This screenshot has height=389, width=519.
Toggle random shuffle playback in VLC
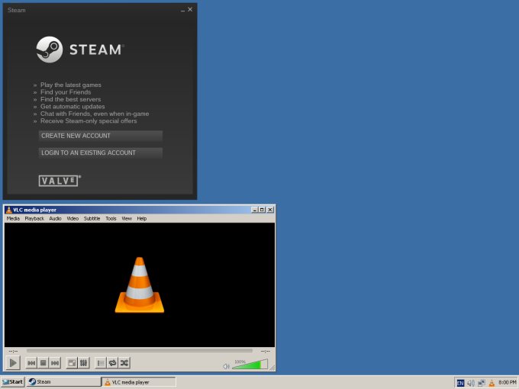(x=124, y=363)
